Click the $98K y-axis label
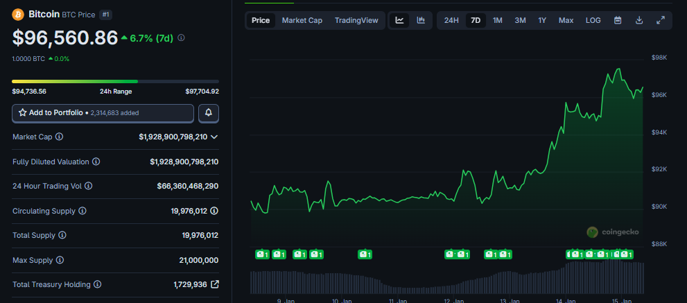Screen dimensions: 687x303 [x=659, y=58]
